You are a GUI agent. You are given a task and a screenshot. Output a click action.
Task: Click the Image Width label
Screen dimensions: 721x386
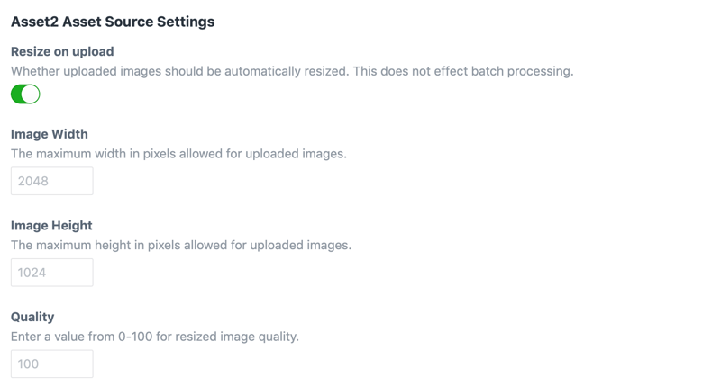(x=50, y=134)
